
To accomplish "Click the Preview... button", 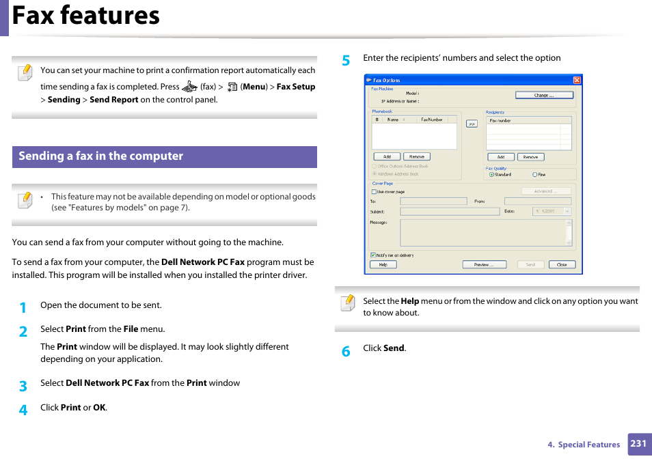I will click(484, 265).
